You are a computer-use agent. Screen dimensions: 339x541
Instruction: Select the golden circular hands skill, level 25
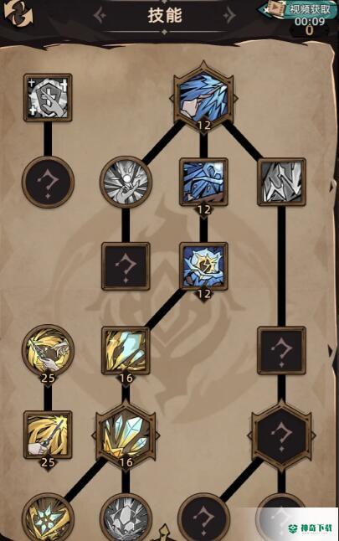(x=48, y=351)
